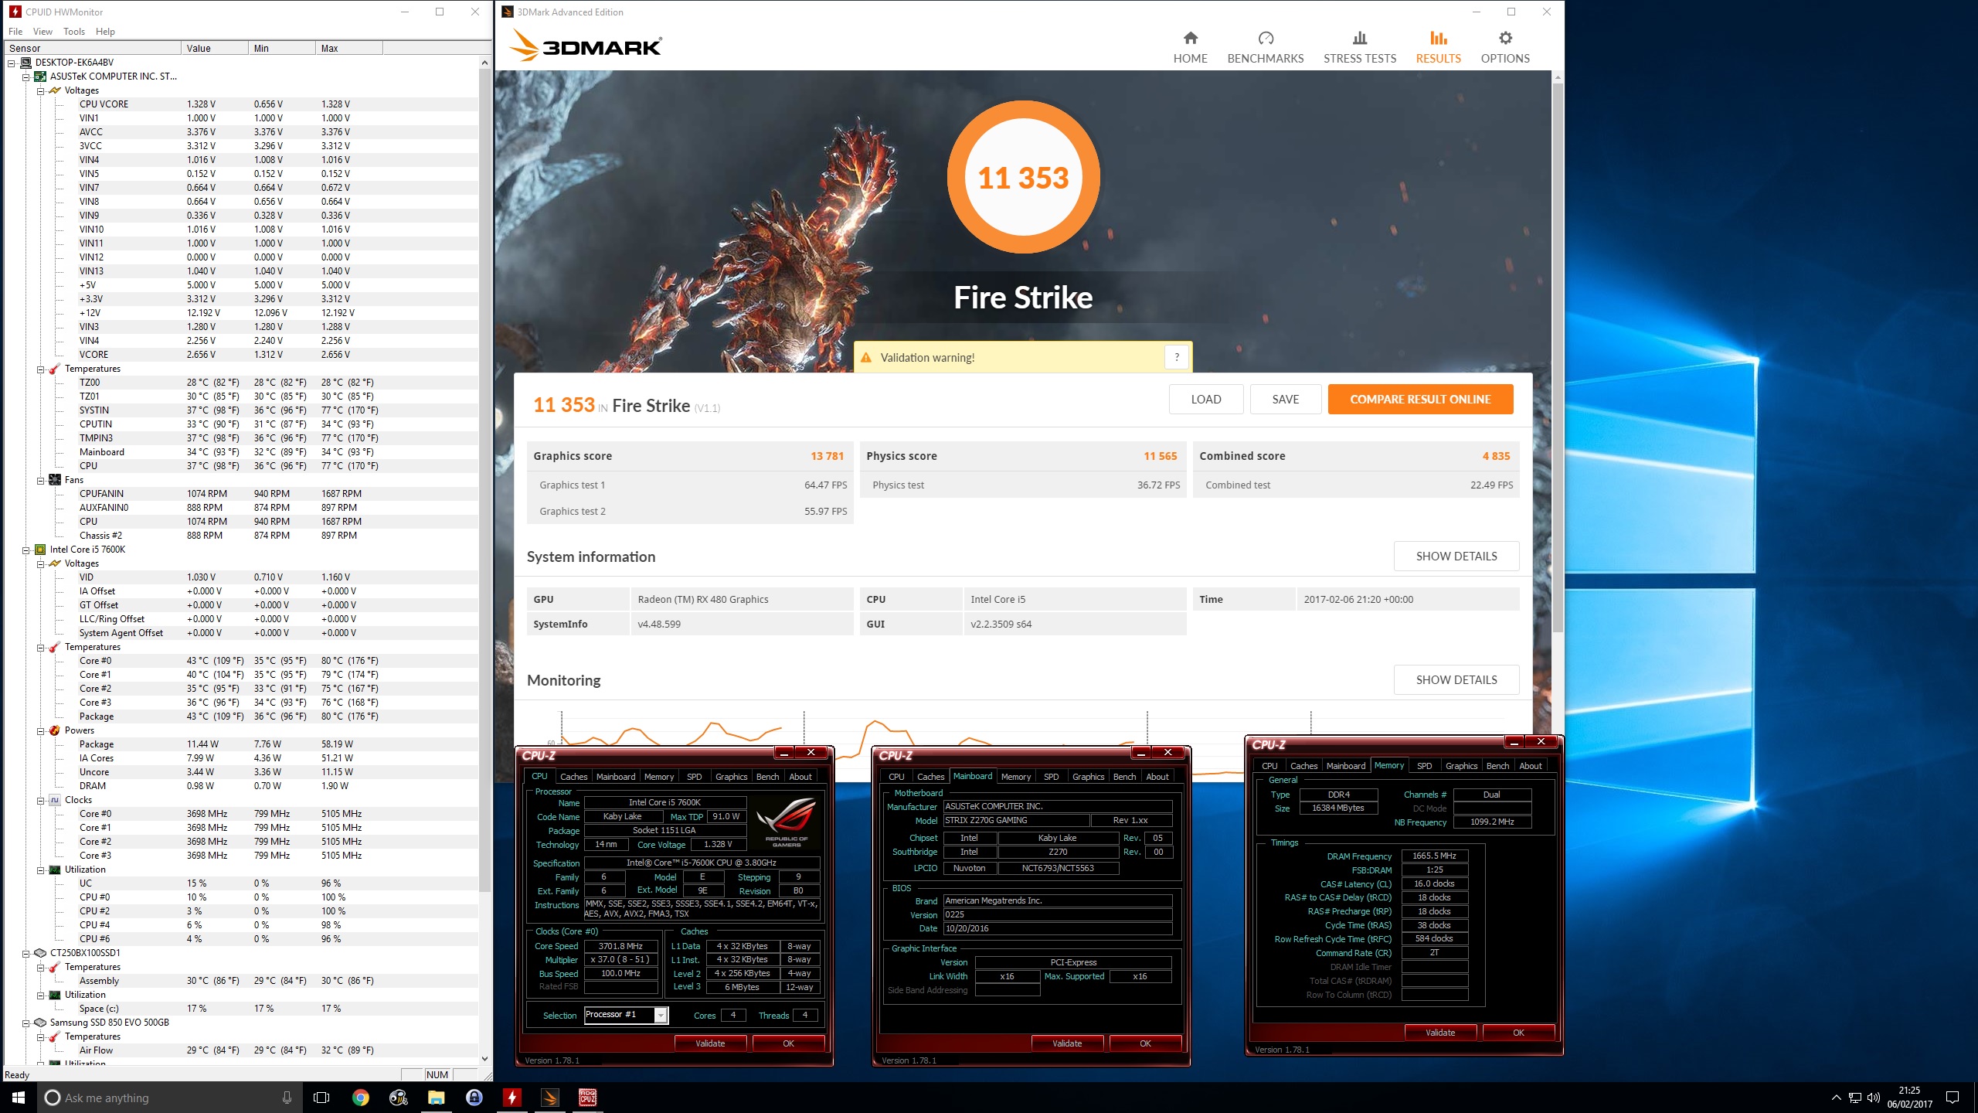Viewport: 1978px width, 1113px height.
Task: Collapse the motherboard Voltages group
Action: point(40,90)
